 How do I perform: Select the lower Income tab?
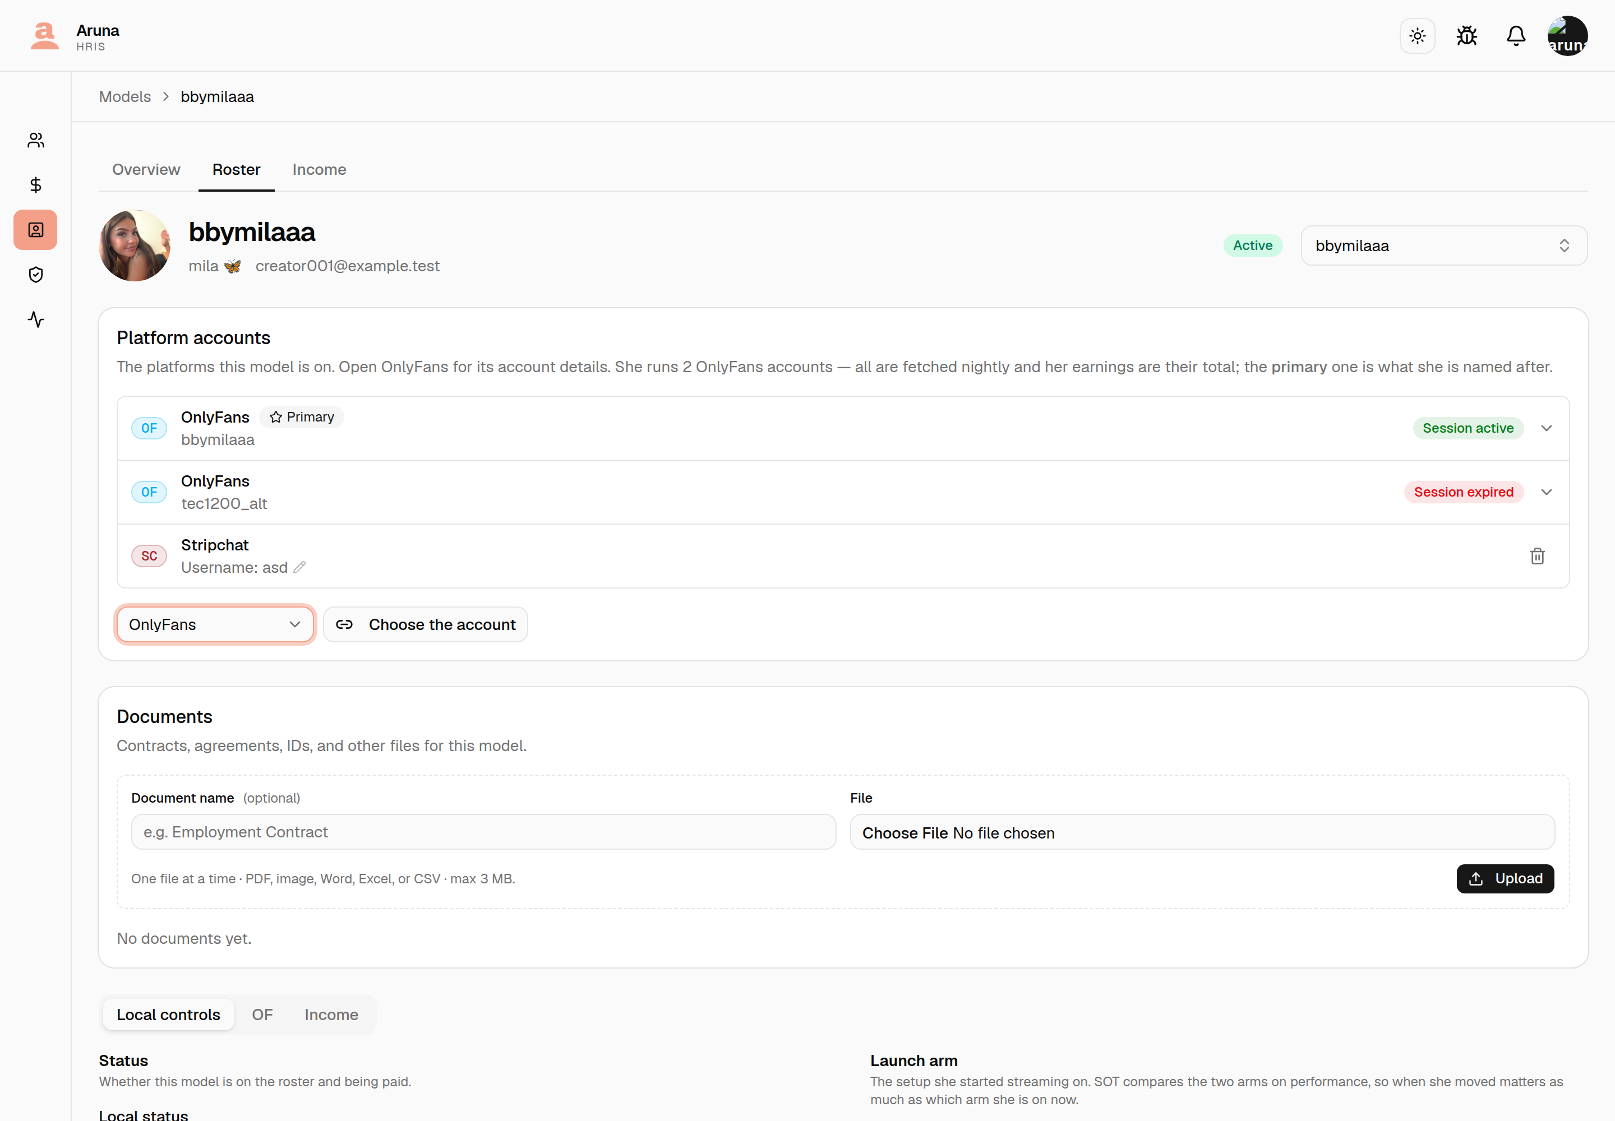coord(331,1015)
